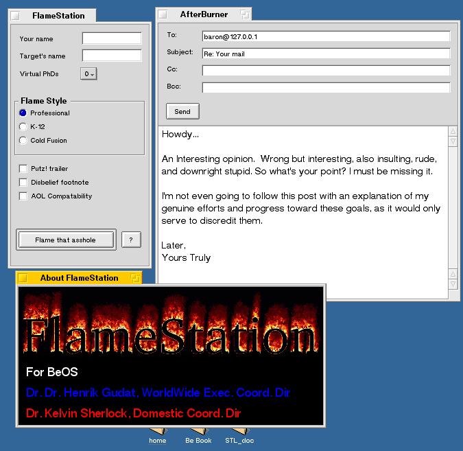The width and height of the screenshot is (463, 451).
Task: Close the About FlameStation window
Action: 23,278
